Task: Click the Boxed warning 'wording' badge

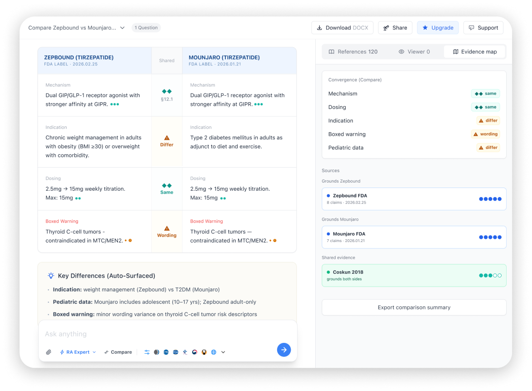Action: pos(485,134)
